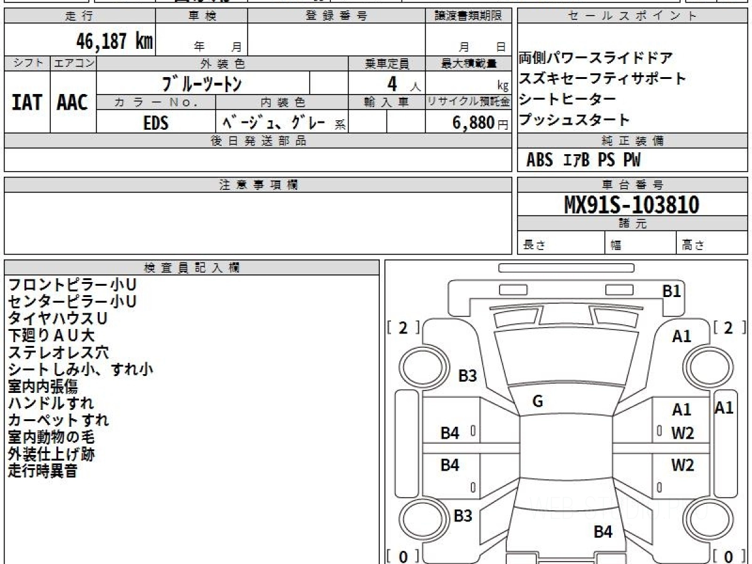This screenshot has width=752, height=564.
Task: Click the upper B3 mark near the hood
Action: [467, 376]
